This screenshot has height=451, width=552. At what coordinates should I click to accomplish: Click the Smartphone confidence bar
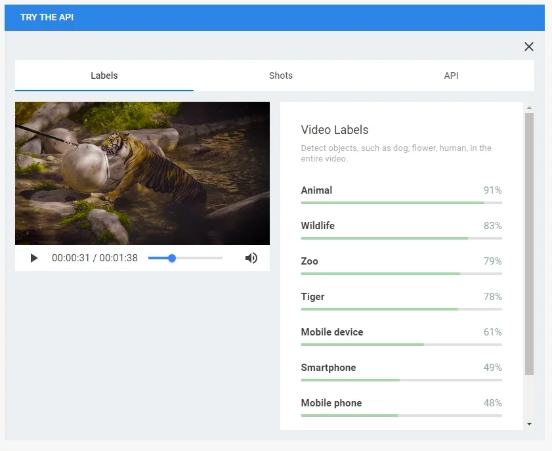point(401,379)
